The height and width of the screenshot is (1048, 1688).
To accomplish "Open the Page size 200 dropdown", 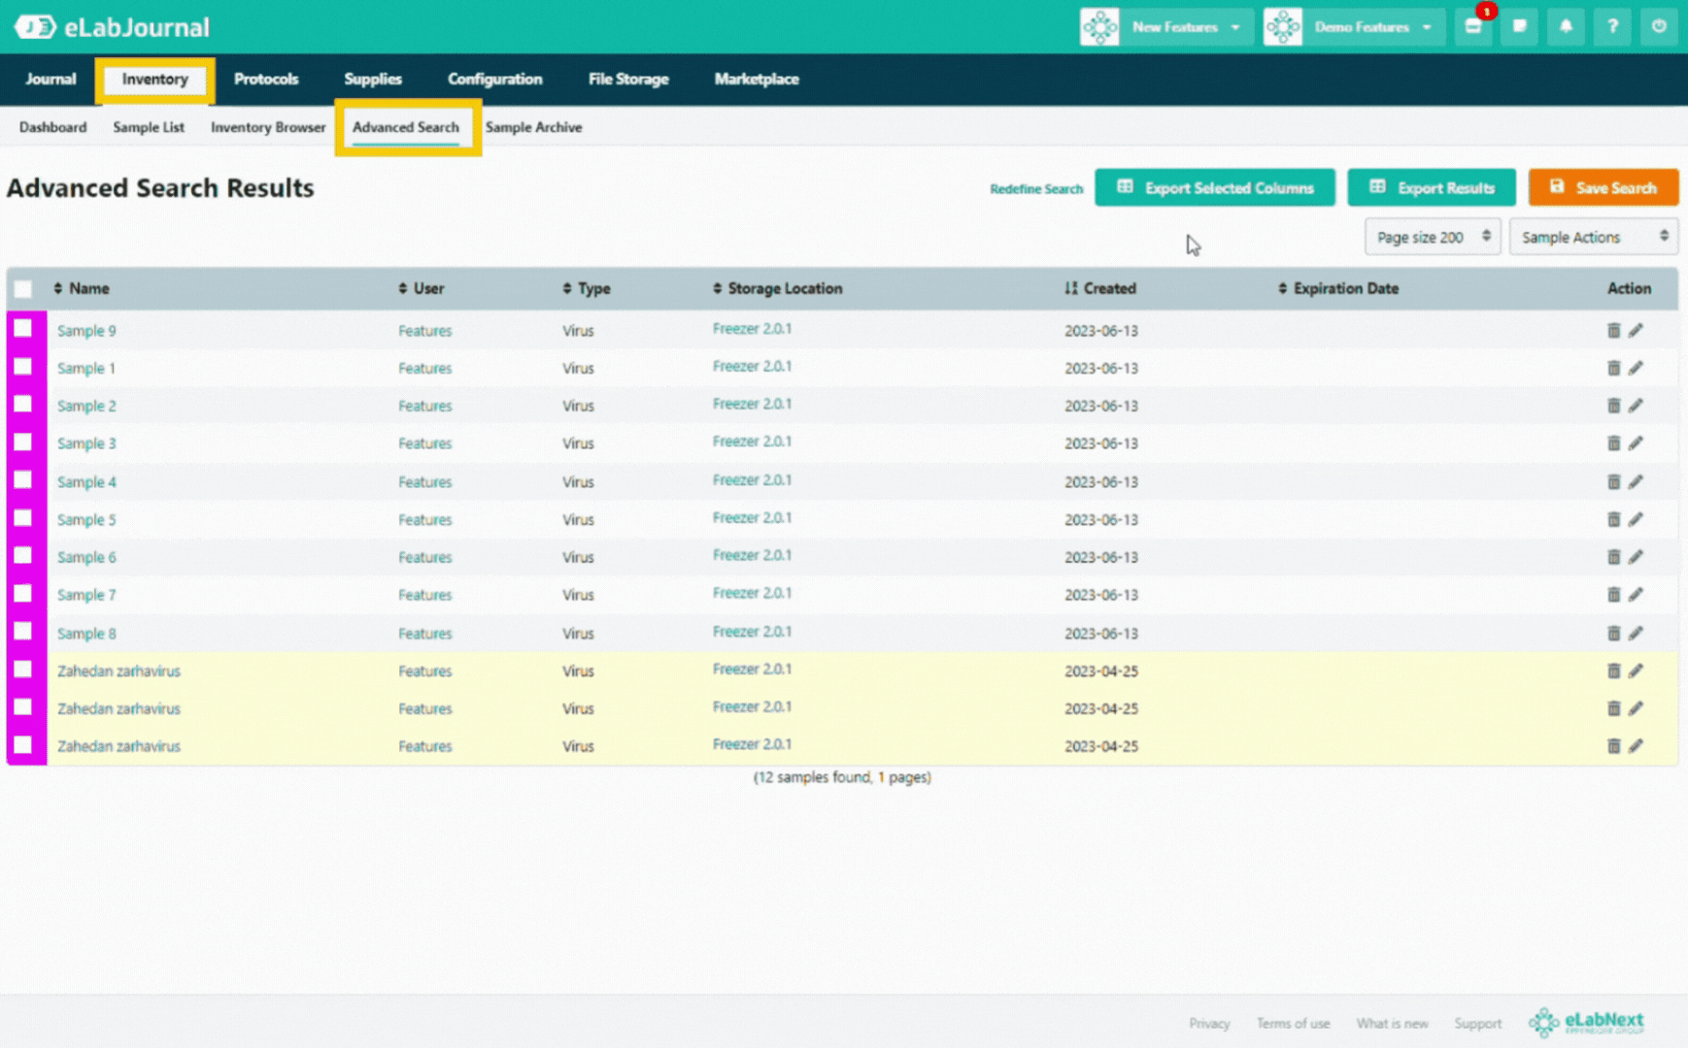I will click(x=1433, y=237).
